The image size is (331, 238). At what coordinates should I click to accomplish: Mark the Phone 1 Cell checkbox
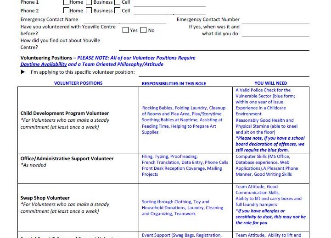click(x=118, y=2)
